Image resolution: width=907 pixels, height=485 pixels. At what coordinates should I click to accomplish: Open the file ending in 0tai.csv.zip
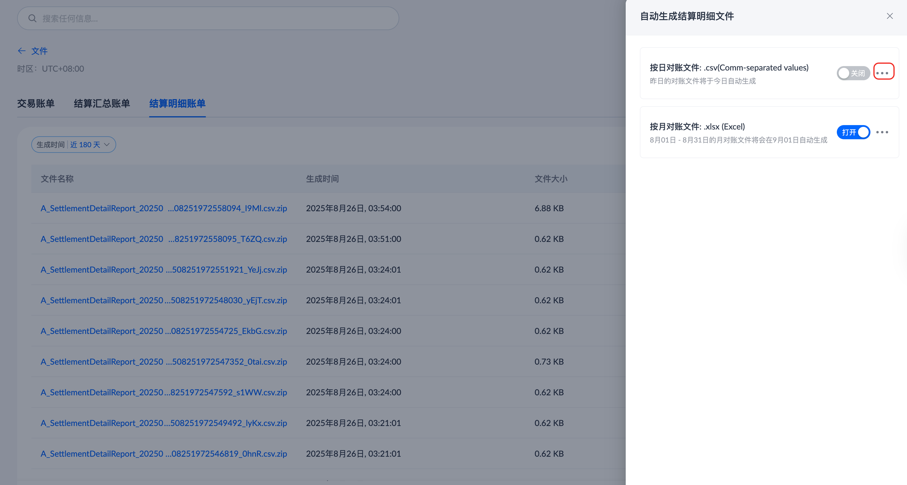[164, 361]
